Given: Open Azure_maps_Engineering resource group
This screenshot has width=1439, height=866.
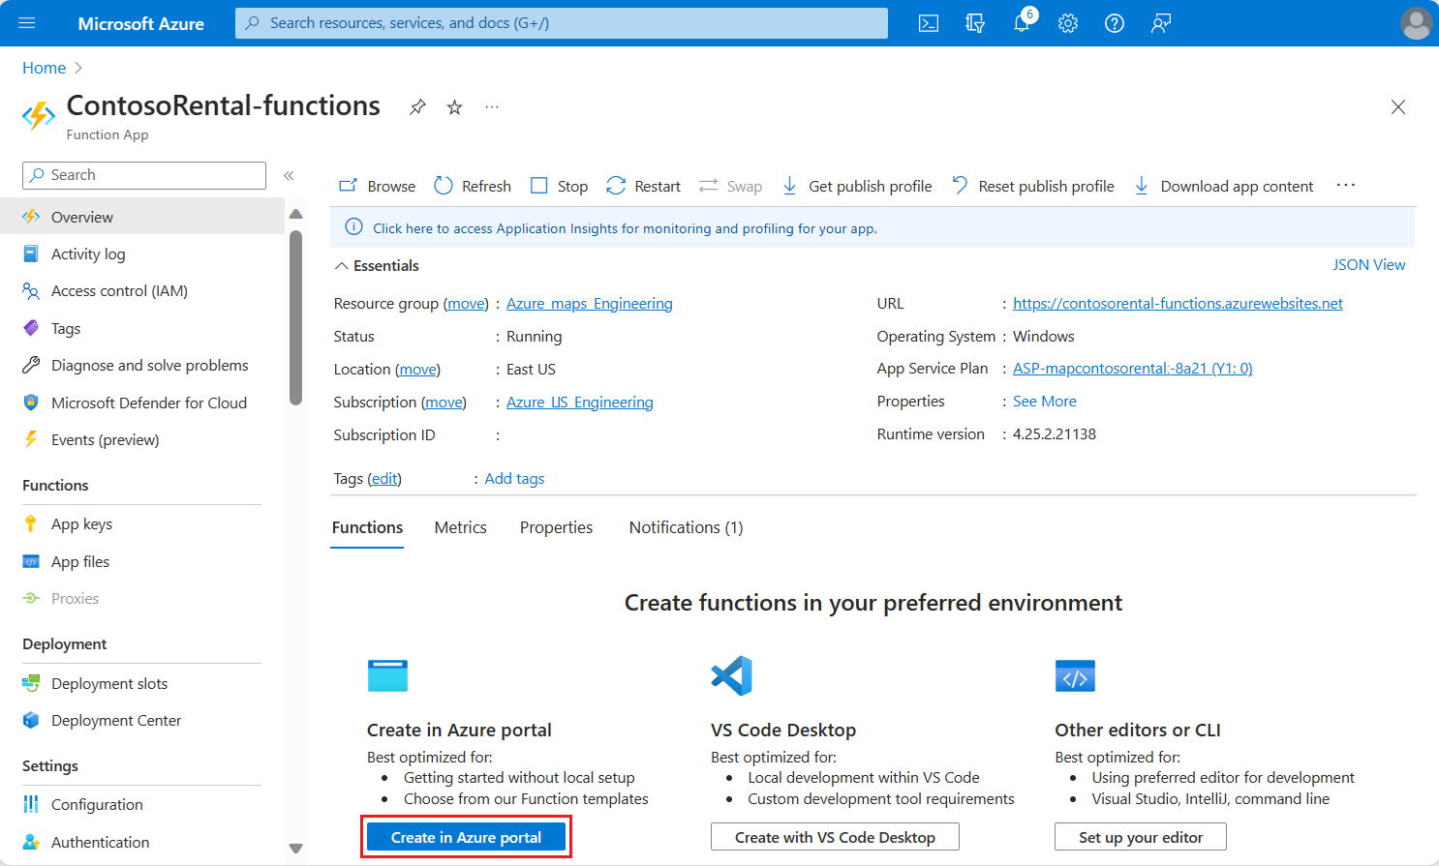Looking at the screenshot, I should click(590, 304).
